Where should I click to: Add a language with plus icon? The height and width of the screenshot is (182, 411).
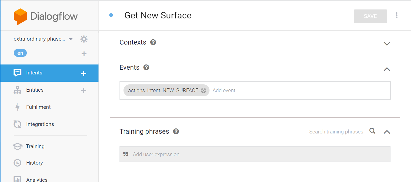point(84,54)
